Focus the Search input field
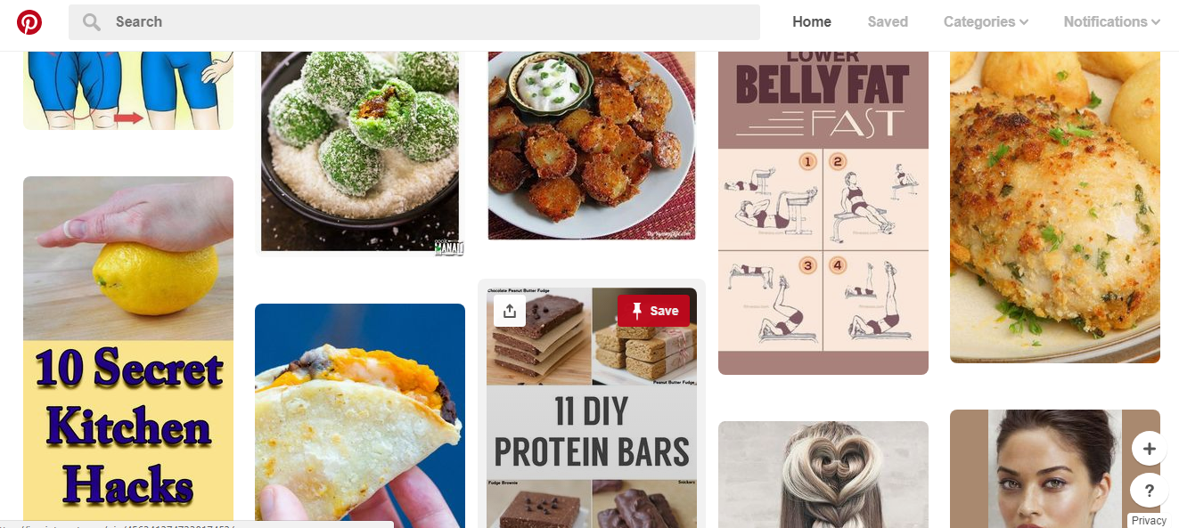The height and width of the screenshot is (528, 1179). coord(414,22)
